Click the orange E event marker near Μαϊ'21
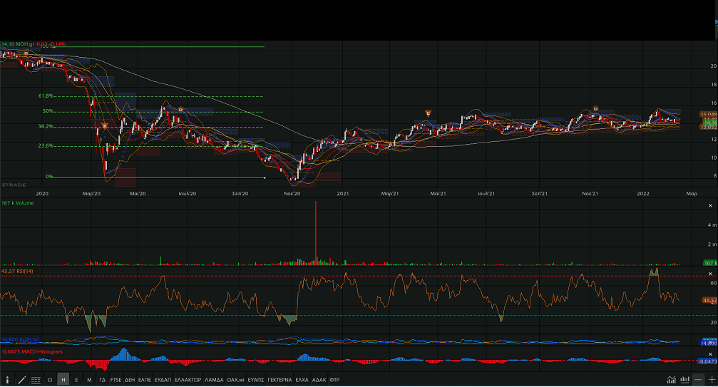The width and height of the screenshot is (718, 387). click(x=428, y=113)
